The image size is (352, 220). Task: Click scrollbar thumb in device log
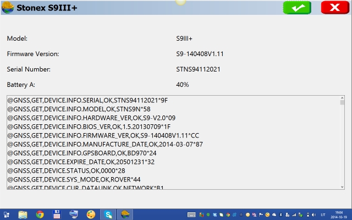click(342, 103)
